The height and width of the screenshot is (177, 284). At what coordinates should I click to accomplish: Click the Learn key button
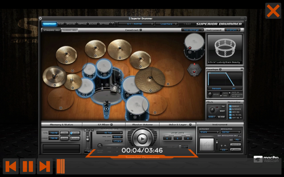pyautogui.click(x=236, y=150)
